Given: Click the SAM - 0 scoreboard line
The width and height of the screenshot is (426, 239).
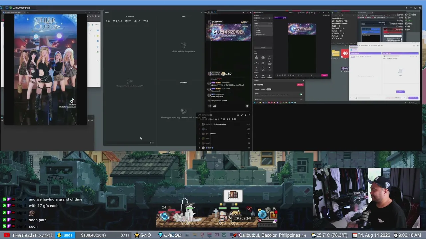Looking at the screenshot, I should 337,26.
